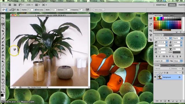
Task: Select the Hand tool
Action: (3, 86)
